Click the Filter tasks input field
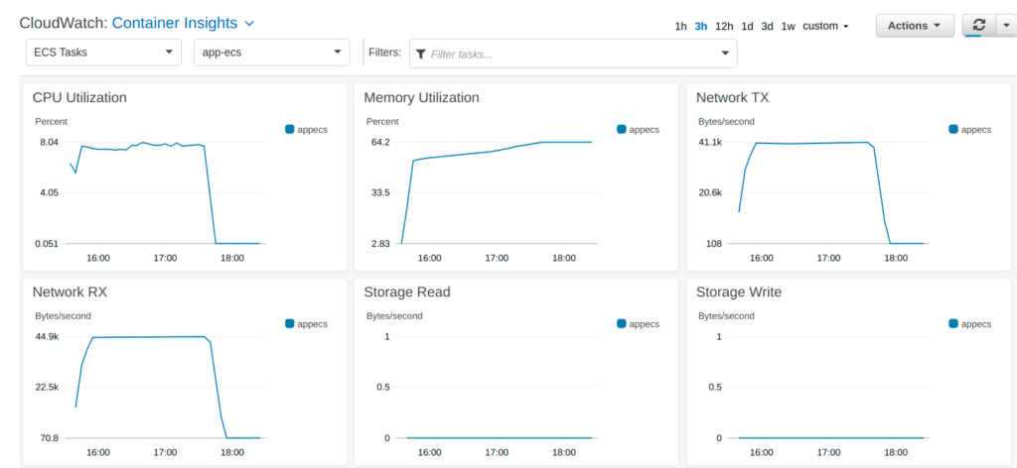This screenshot has width=1017, height=468. 571,54
